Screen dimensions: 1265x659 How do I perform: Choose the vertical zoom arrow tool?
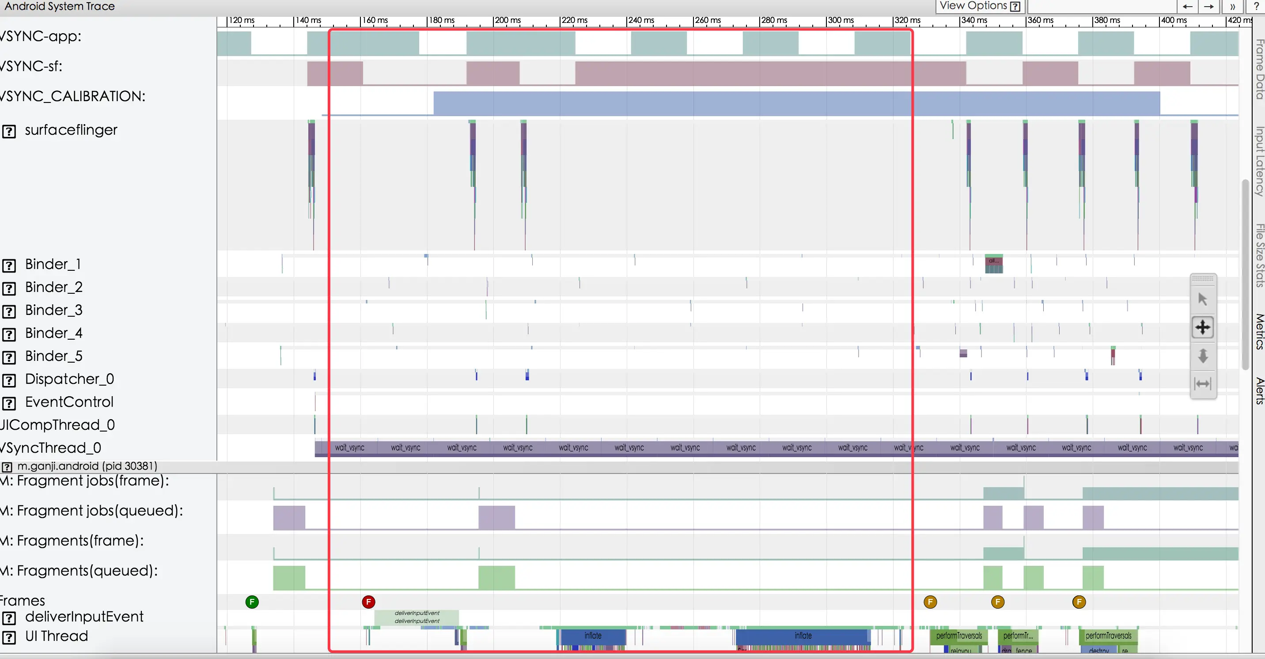(x=1203, y=356)
